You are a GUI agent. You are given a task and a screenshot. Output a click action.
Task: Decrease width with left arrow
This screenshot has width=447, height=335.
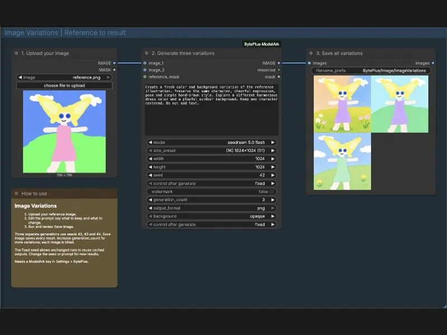point(150,159)
